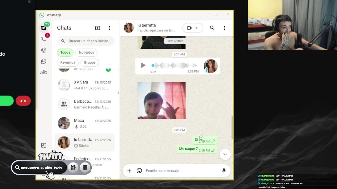This screenshot has width=337, height=189.
Task: Open the XV Sara chat
Action: click(85, 85)
